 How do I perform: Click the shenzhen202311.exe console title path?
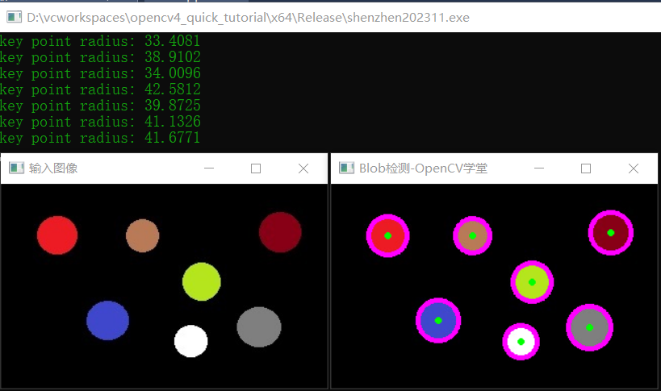click(248, 17)
